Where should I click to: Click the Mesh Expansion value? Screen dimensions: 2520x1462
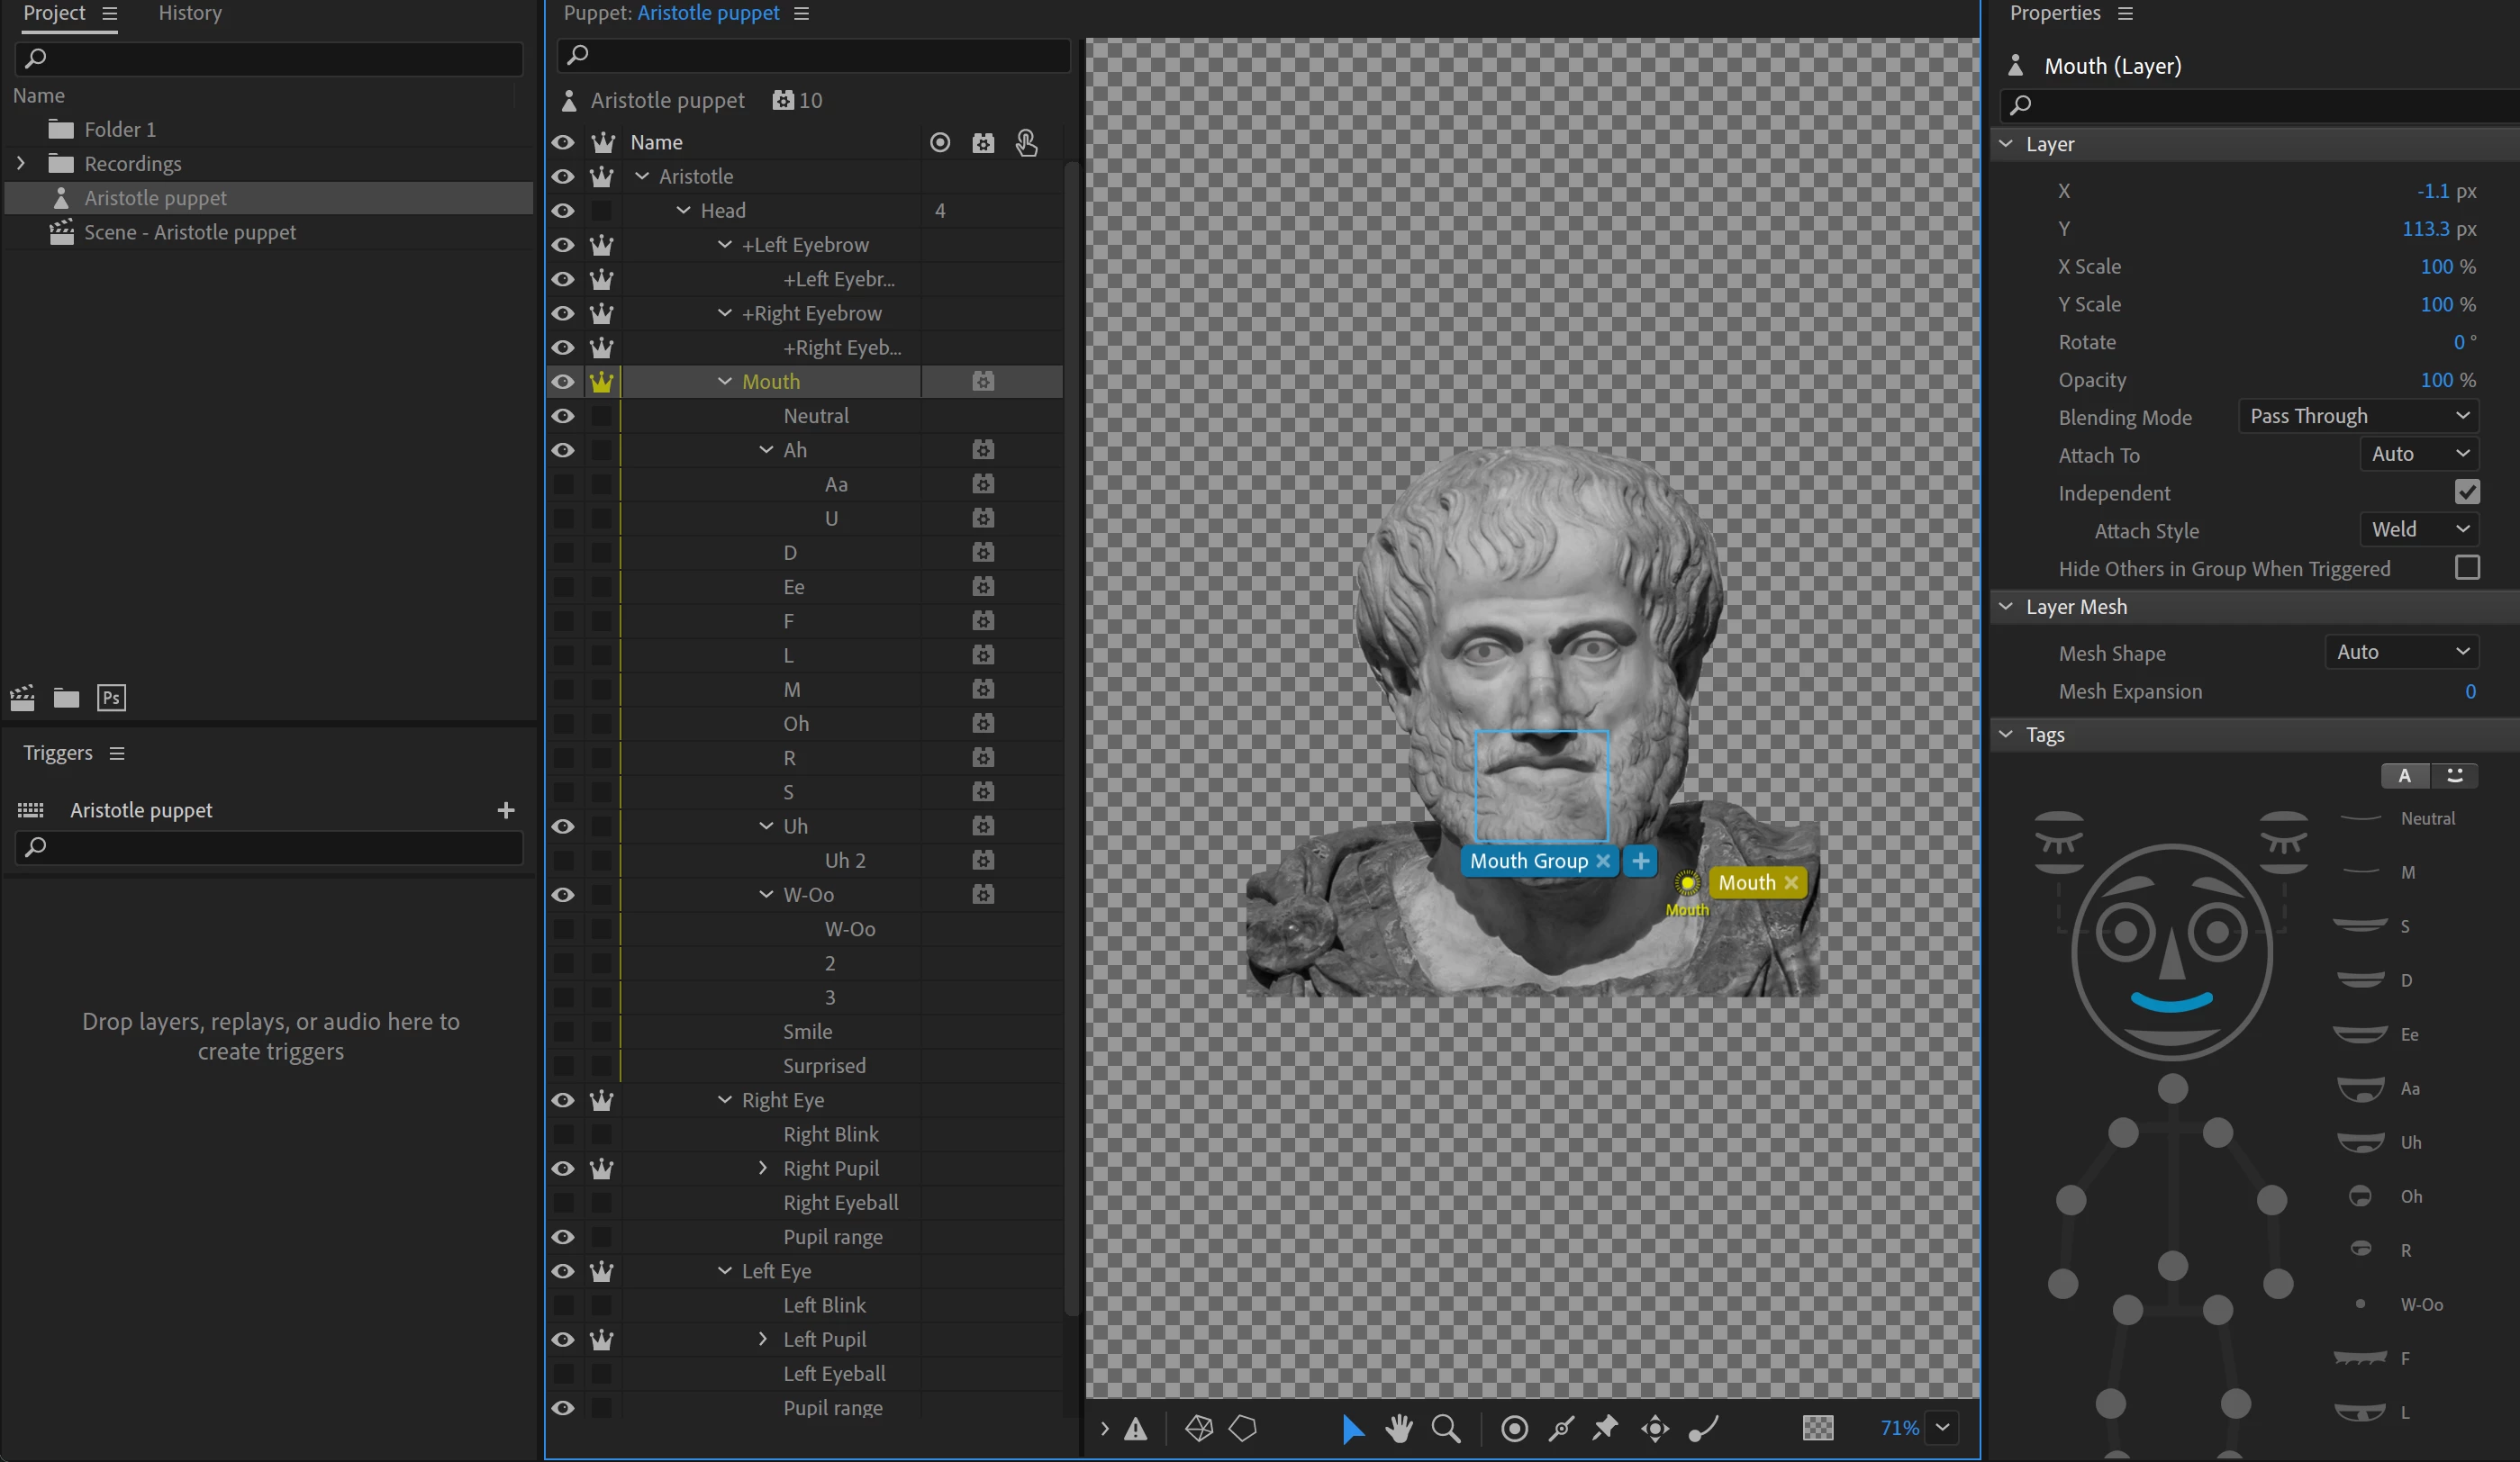2470,691
